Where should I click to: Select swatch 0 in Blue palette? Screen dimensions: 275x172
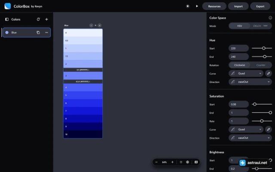pos(83,33)
